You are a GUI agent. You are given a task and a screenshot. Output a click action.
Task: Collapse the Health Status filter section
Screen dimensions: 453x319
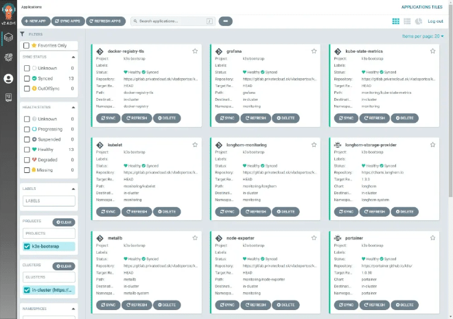(73, 108)
